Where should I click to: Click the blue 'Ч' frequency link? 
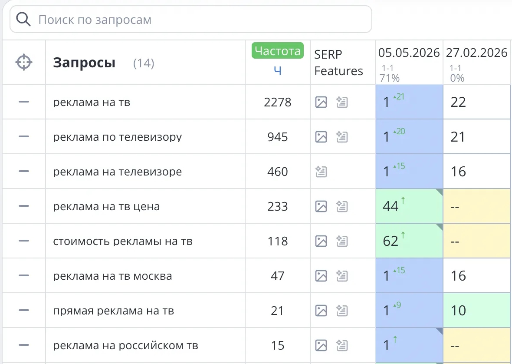pos(278,70)
